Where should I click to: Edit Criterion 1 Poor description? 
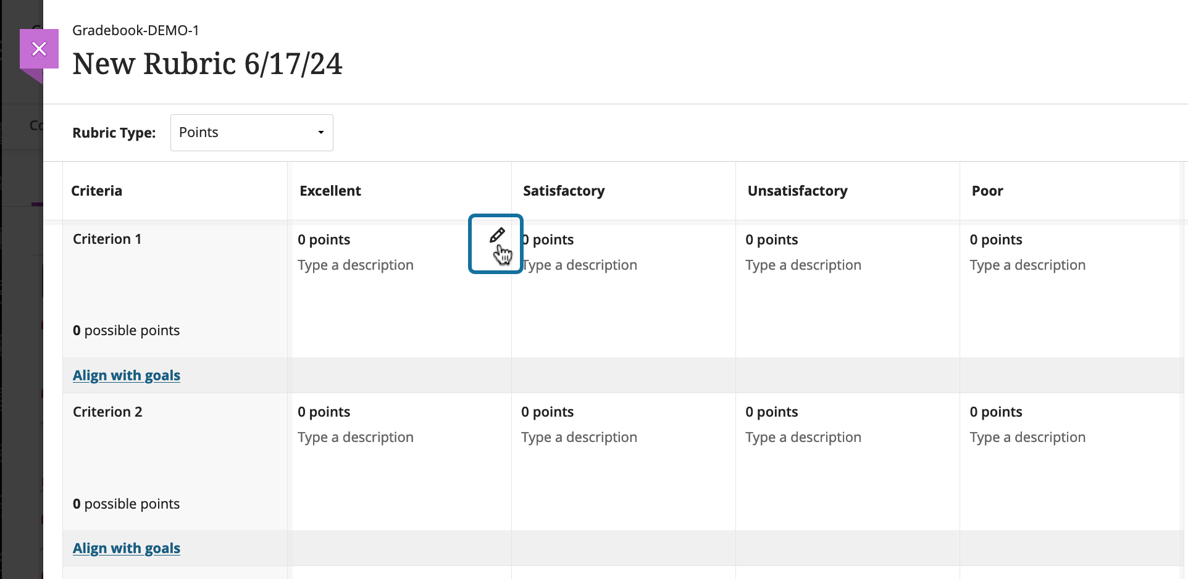1027,265
